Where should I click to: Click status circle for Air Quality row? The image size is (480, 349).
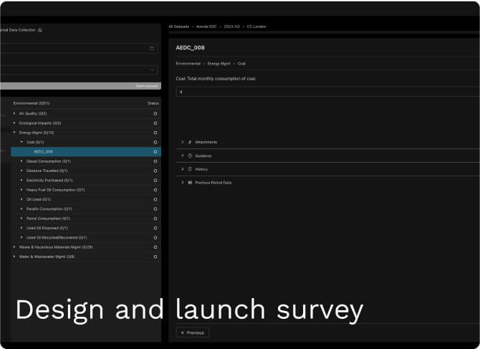point(155,113)
